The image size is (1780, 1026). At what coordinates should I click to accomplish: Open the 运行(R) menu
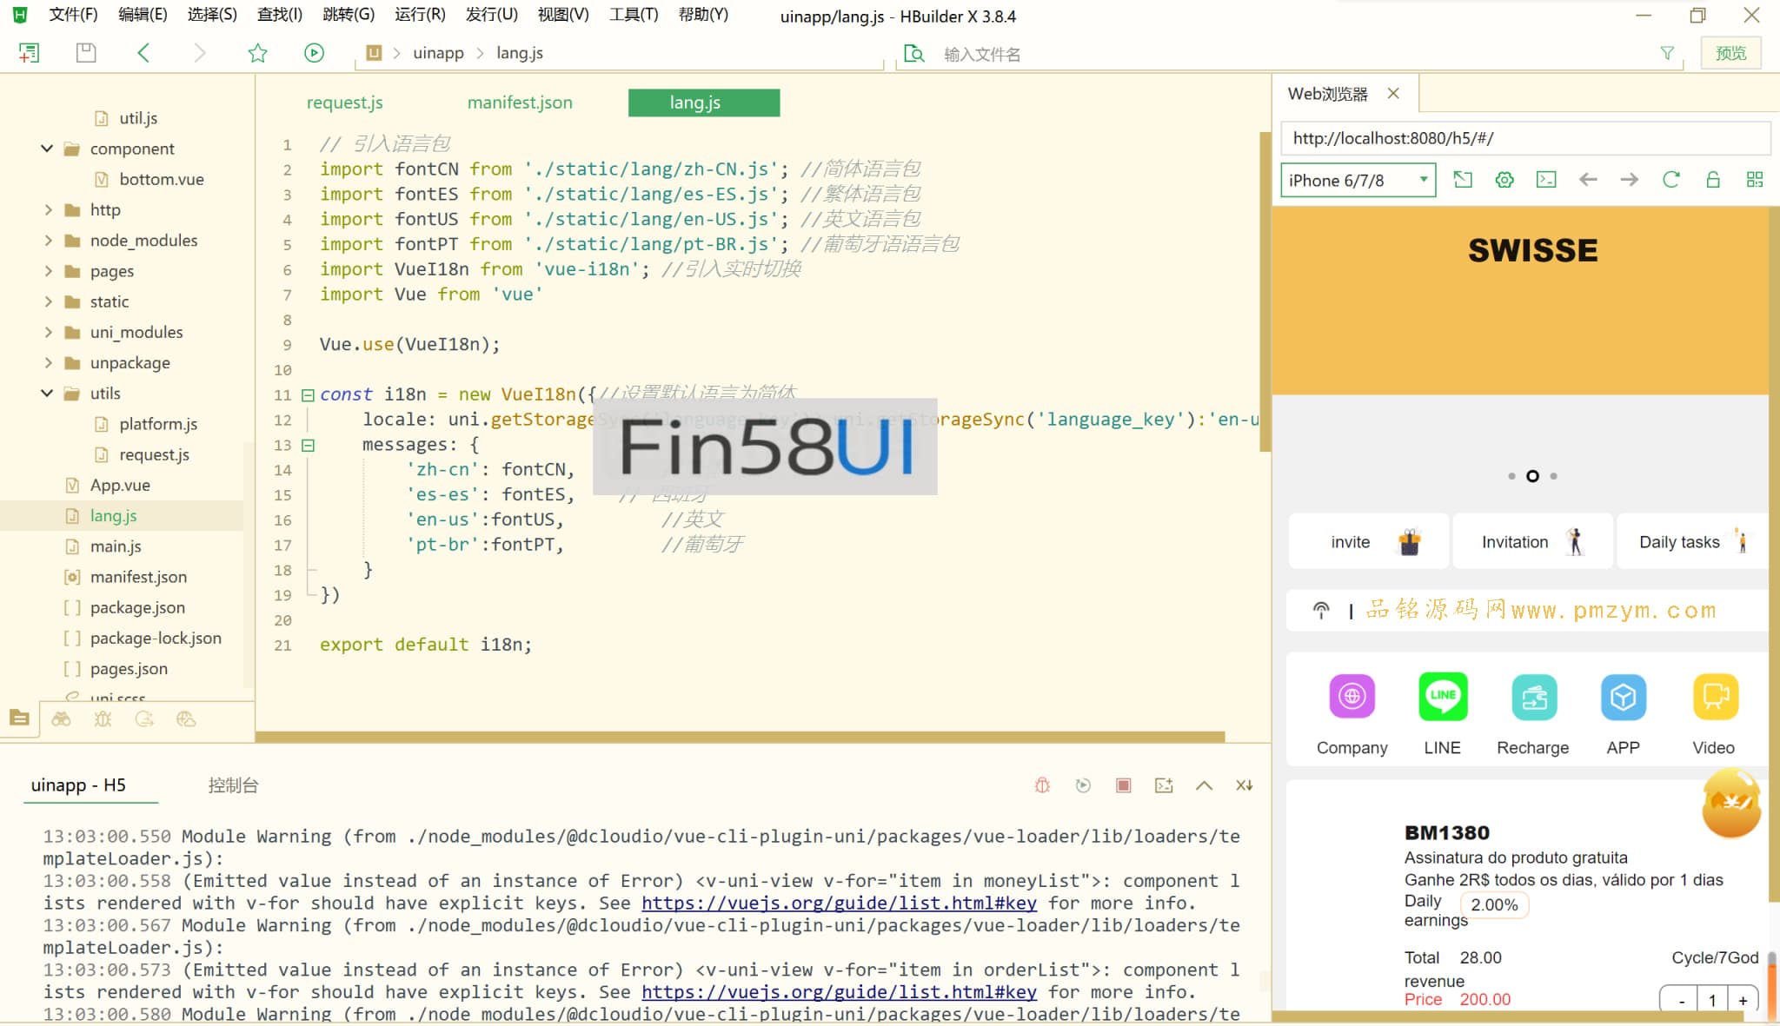419,15
